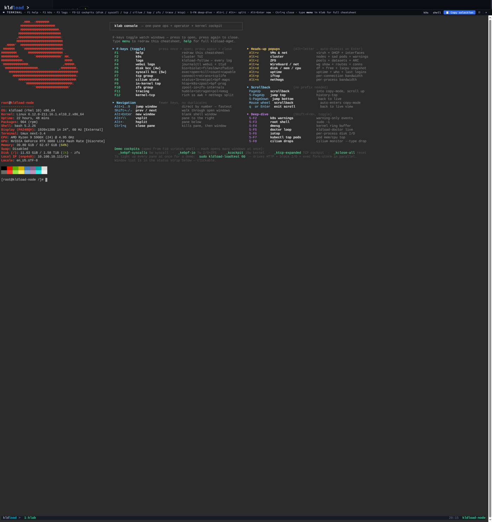Click the 'Alt+n nethogs' row

point(303,80)
